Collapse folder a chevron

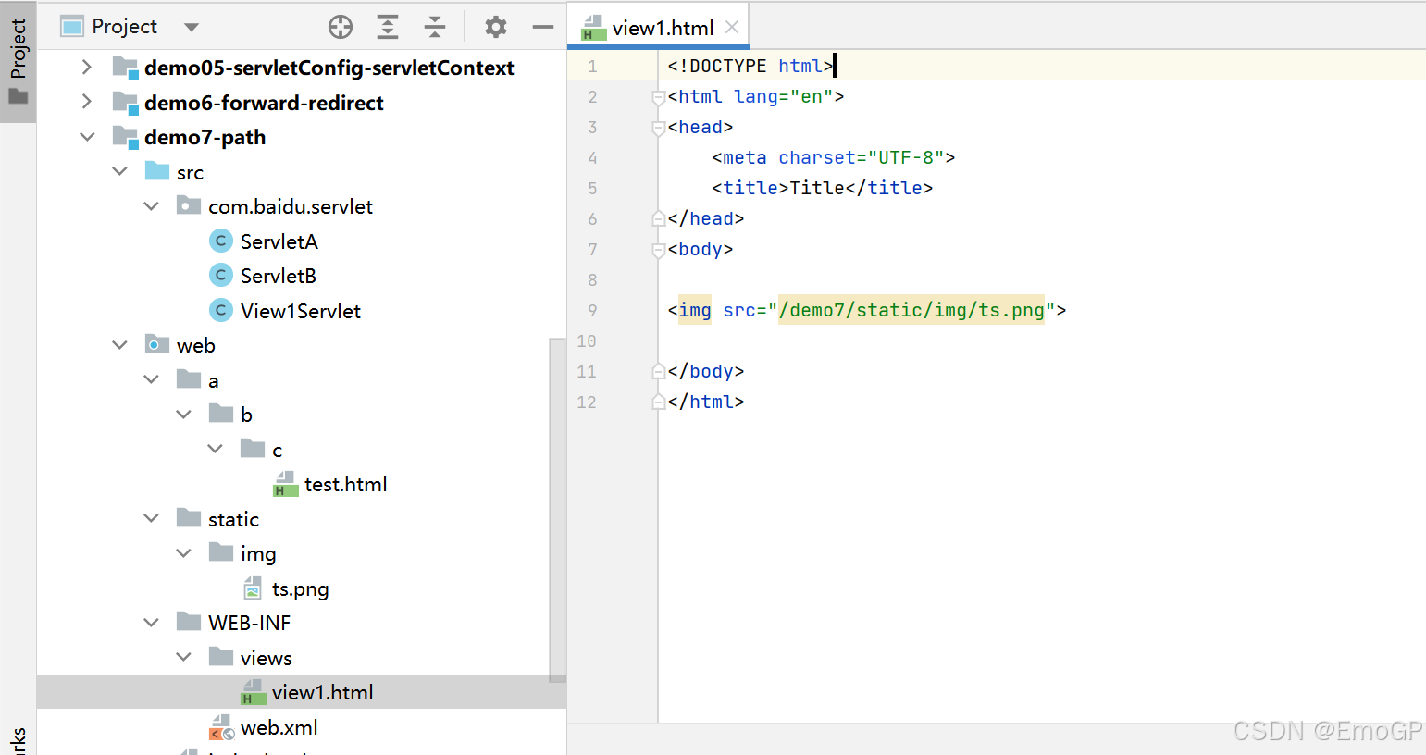152,379
